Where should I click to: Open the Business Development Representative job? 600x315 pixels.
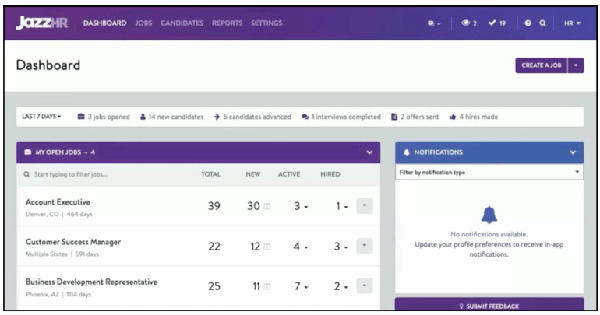click(x=91, y=282)
